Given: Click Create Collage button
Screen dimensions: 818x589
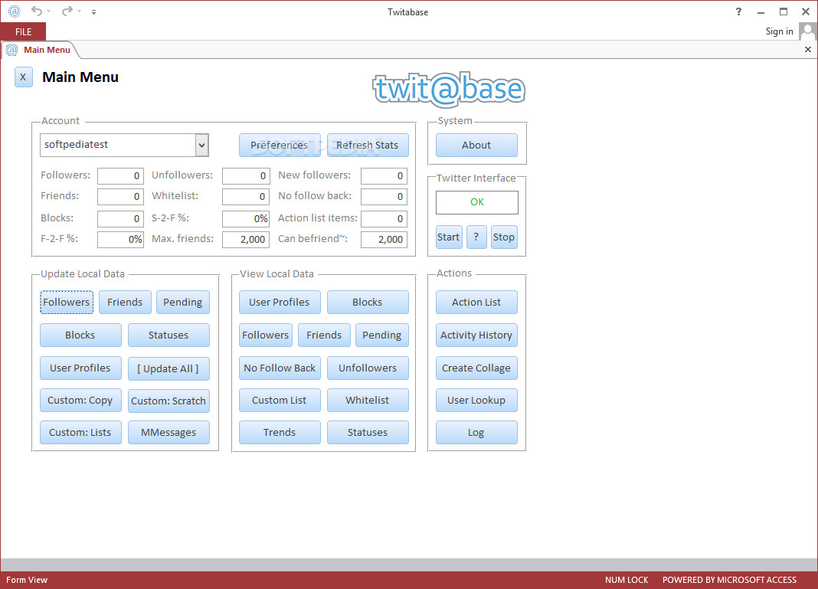Looking at the screenshot, I should [476, 368].
